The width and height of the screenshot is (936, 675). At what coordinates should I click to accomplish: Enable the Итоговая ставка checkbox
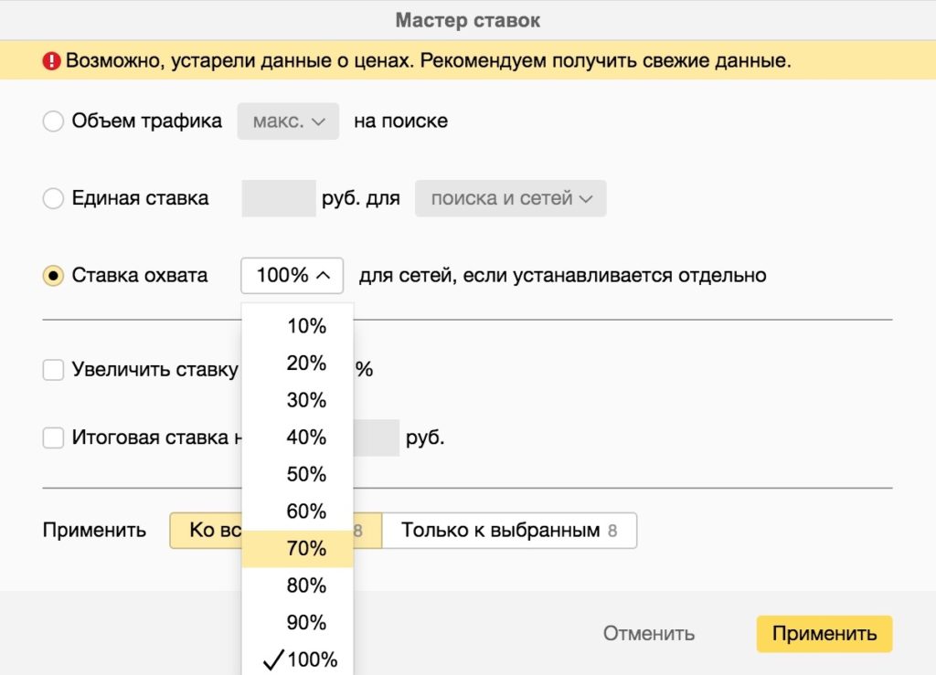(54, 438)
